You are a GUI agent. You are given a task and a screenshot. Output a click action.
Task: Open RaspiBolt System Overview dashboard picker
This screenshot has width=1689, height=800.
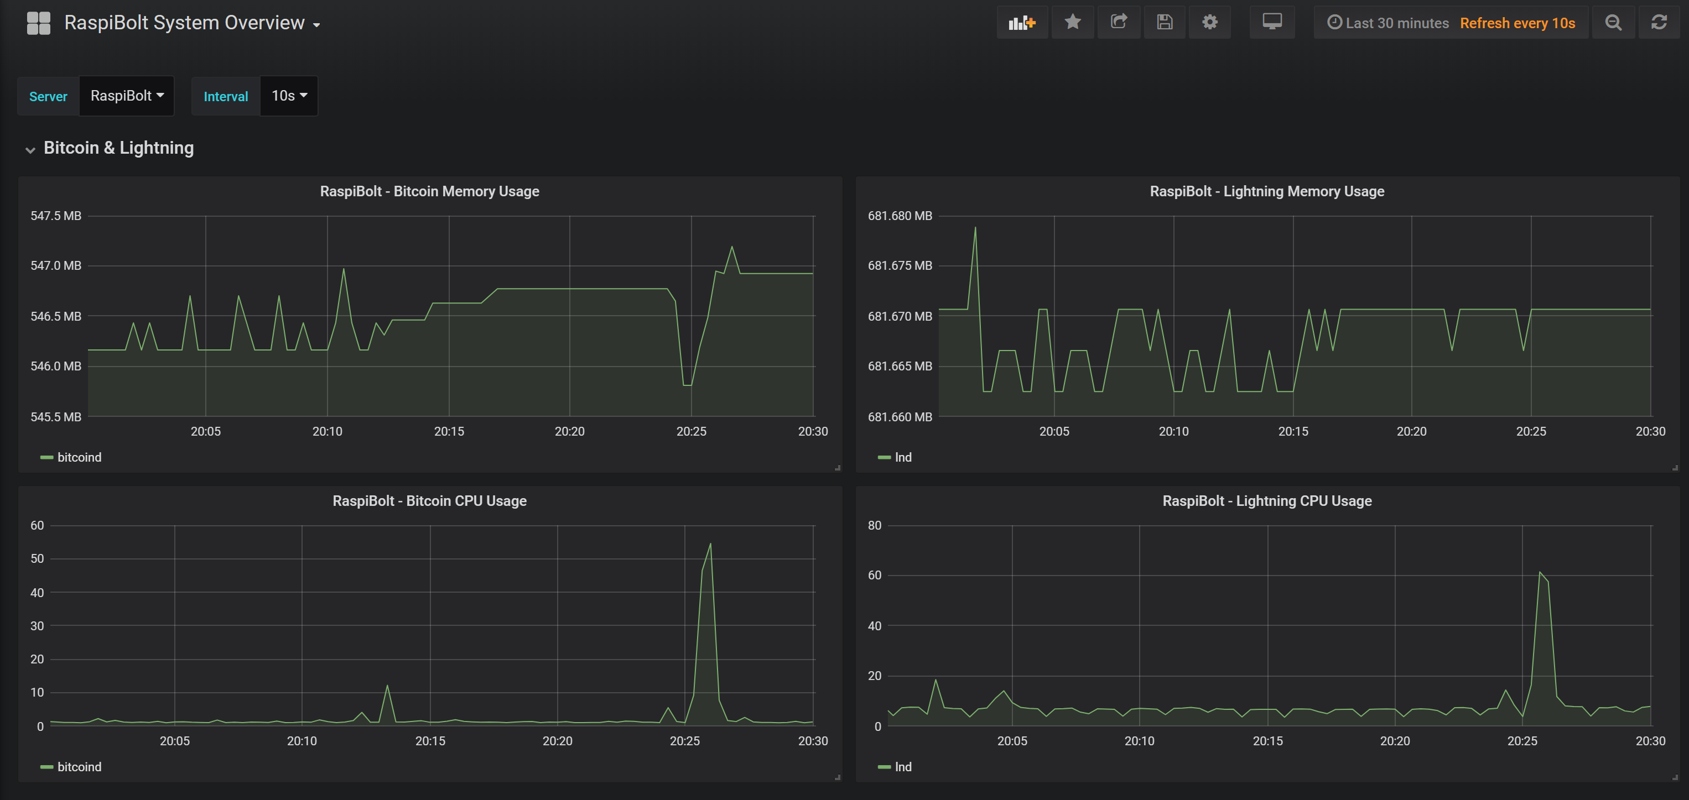191,23
